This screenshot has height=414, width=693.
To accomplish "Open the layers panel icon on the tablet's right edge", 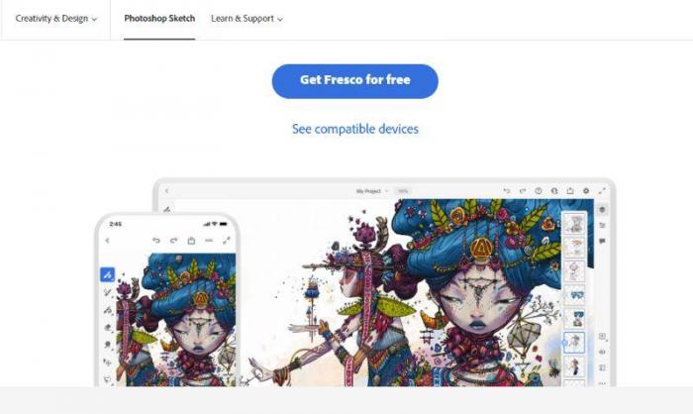I will [x=602, y=210].
